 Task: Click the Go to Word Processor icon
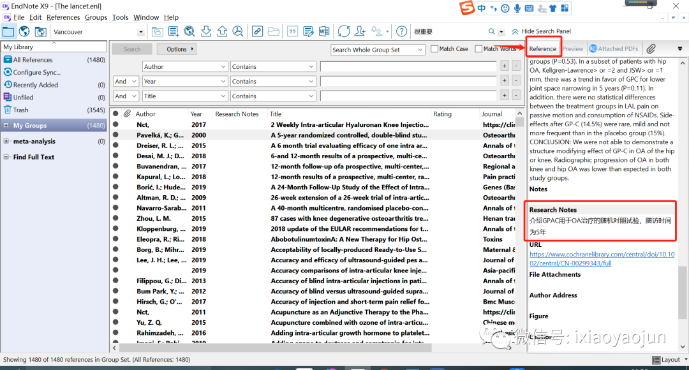point(324,32)
